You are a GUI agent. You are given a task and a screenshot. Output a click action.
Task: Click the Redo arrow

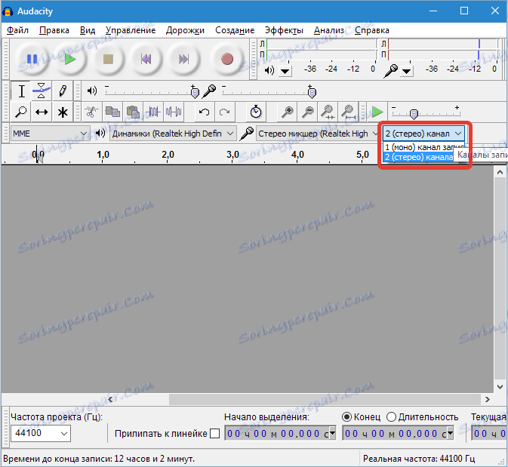tap(224, 112)
